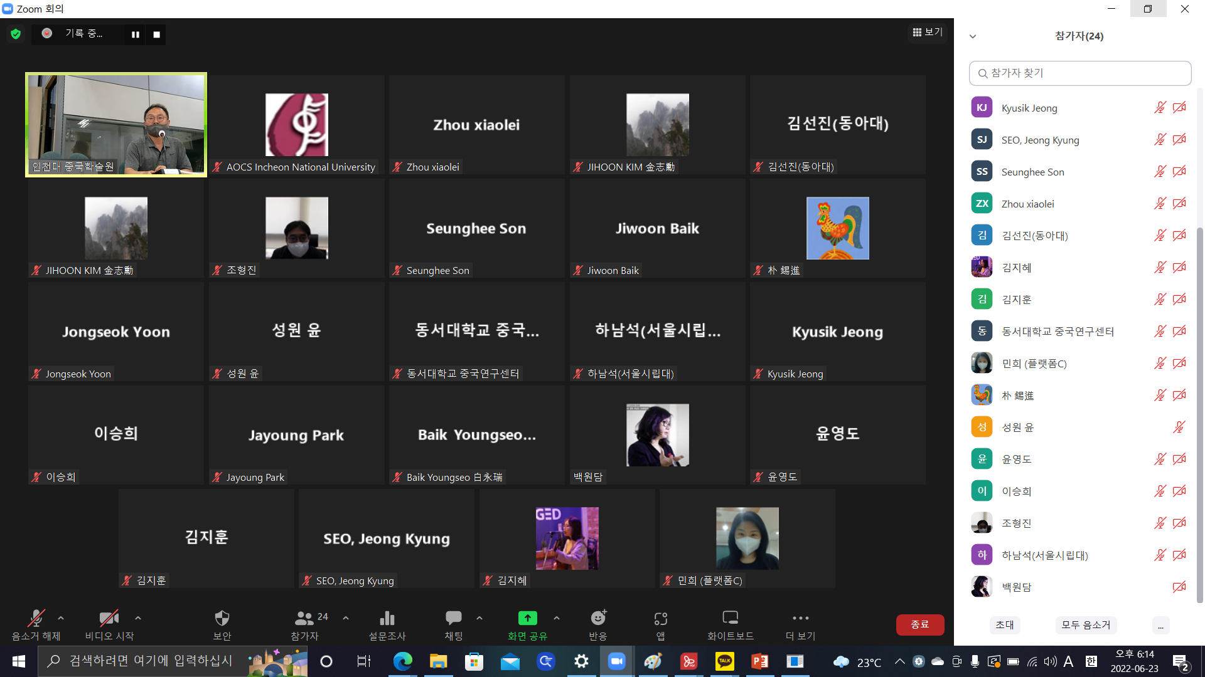Open Microsoft Store from taskbar
The image size is (1205, 677).
(x=474, y=661)
